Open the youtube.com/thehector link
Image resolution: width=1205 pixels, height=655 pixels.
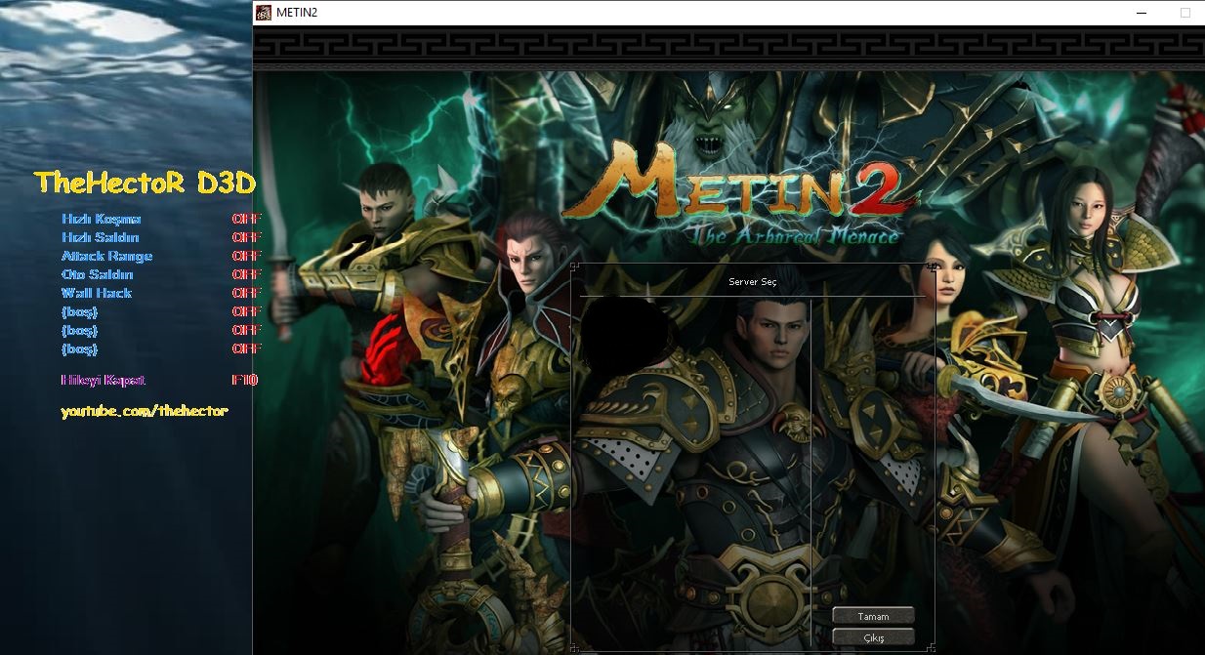pyautogui.click(x=145, y=411)
